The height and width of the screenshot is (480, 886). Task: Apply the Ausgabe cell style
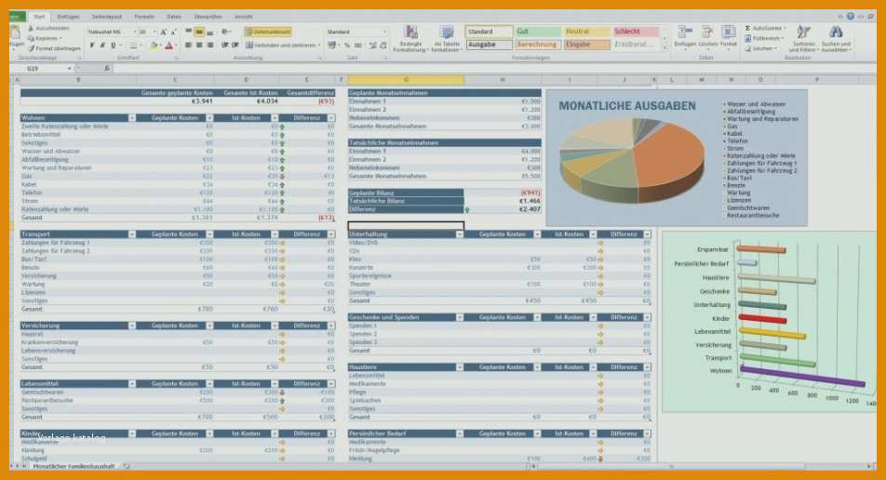(x=489, y=44)
